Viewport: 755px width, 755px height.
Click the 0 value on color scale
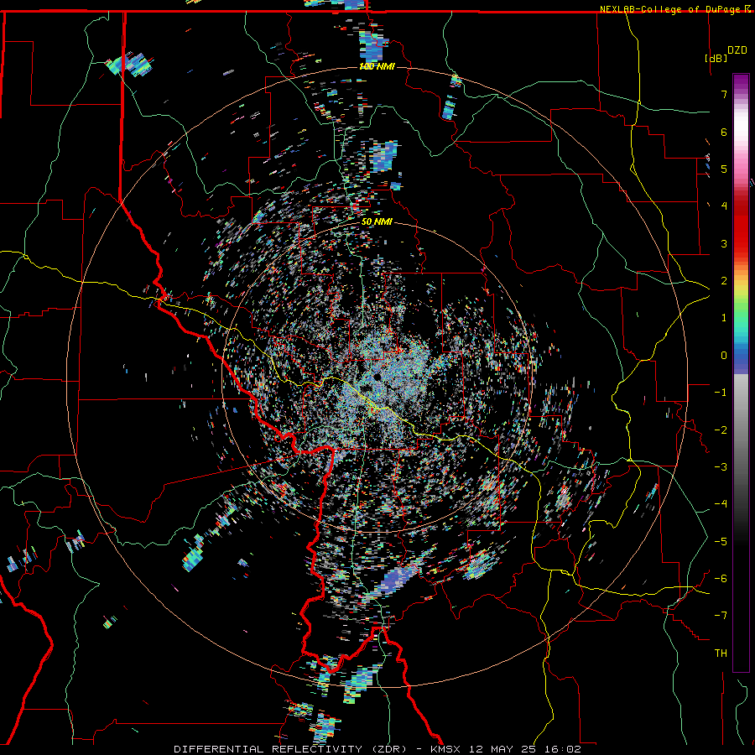tap(724, 355)
